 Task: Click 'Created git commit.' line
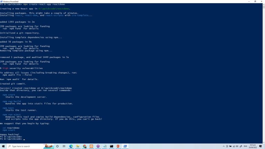coord(13,83)
